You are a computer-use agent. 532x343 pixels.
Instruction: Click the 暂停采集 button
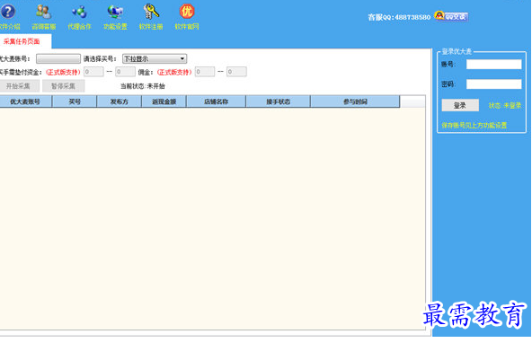point(64,86)
